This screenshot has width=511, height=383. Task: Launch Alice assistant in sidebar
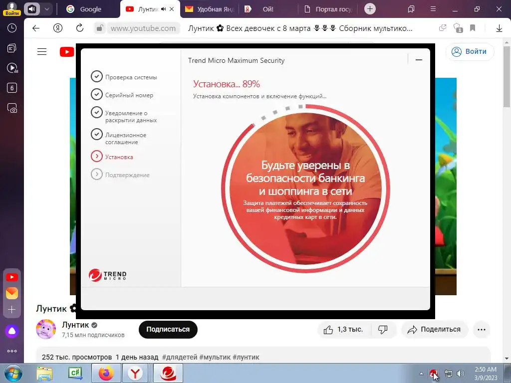pyautogui.click(x=12, y=331)
